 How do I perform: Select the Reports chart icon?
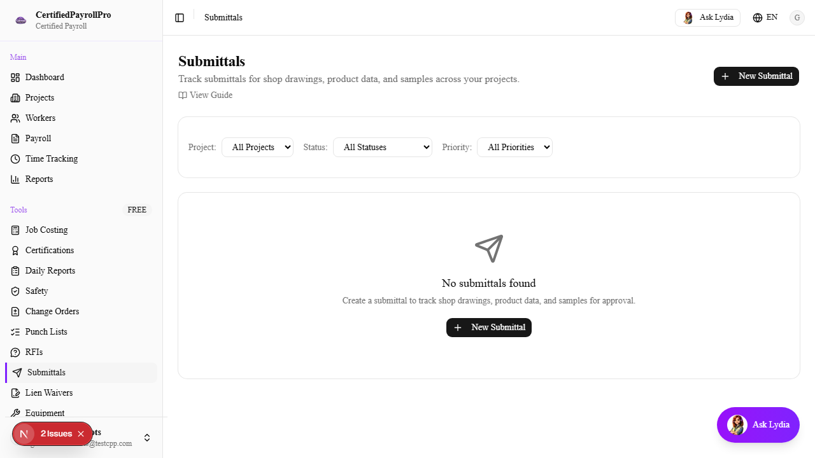tap(15, 179)
